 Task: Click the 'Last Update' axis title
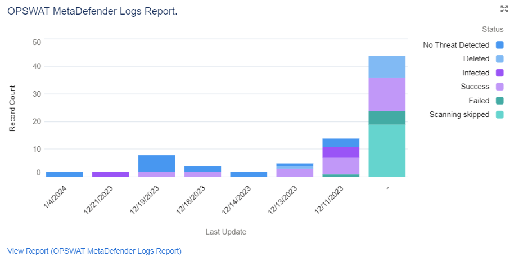(x=225, y=232)
